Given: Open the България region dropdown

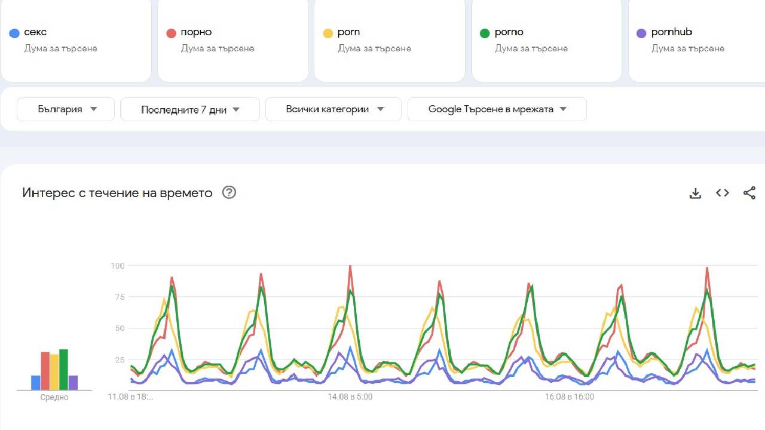Looking at the screenshot, I should click(x=65, y=109).
